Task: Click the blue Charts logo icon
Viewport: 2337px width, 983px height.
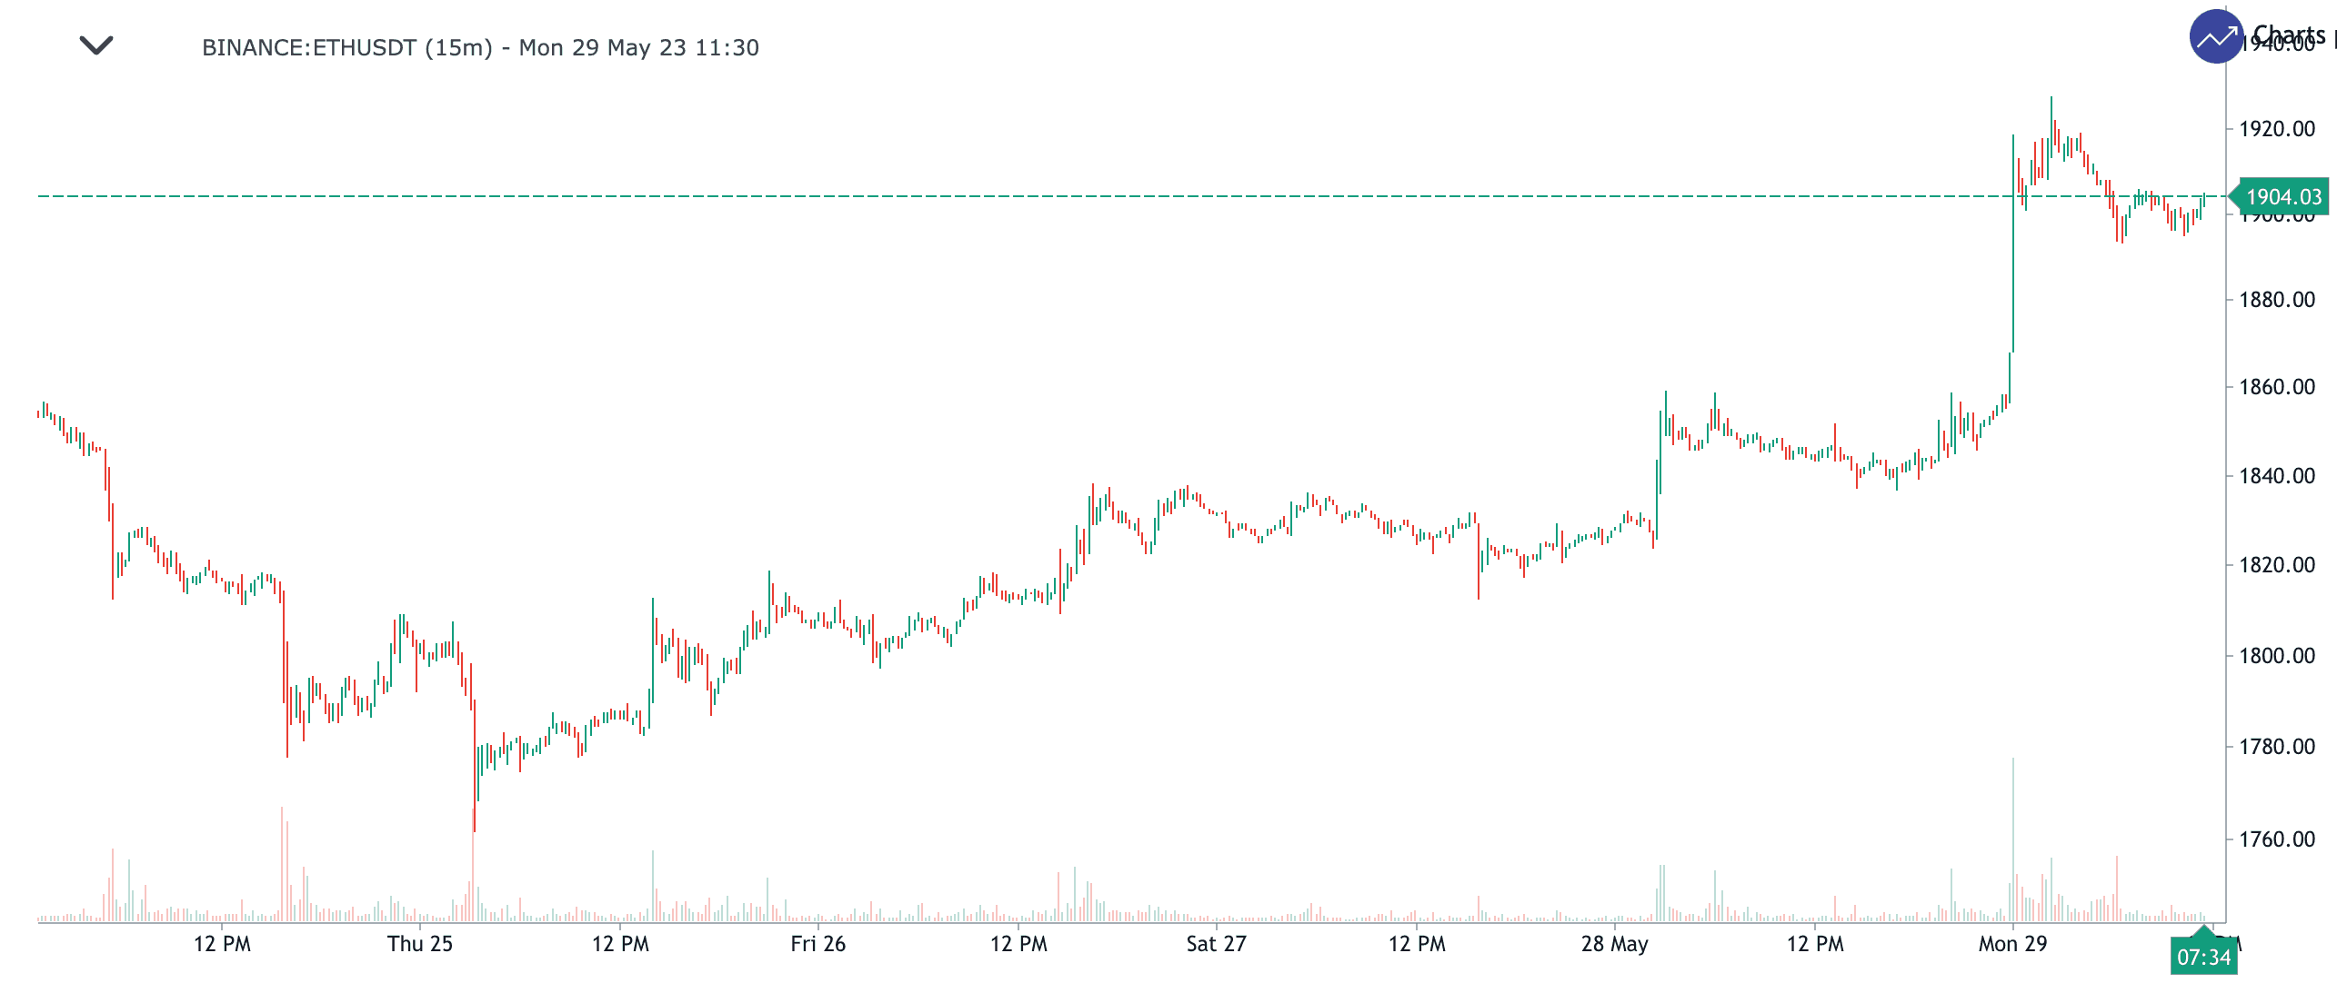Action: coord(2216,36)
